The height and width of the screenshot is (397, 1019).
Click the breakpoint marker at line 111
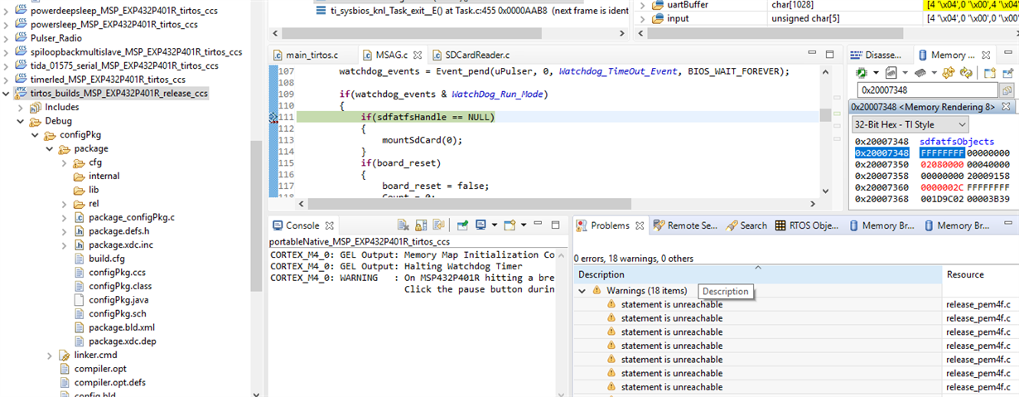click(x=274, y=118)
